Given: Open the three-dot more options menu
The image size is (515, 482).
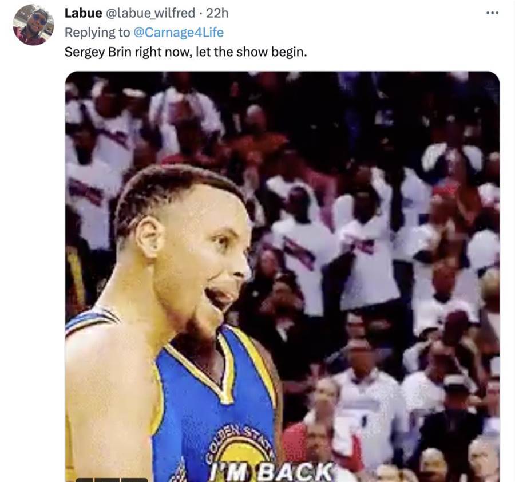Looking at the screenshot, I should (492, 13).
